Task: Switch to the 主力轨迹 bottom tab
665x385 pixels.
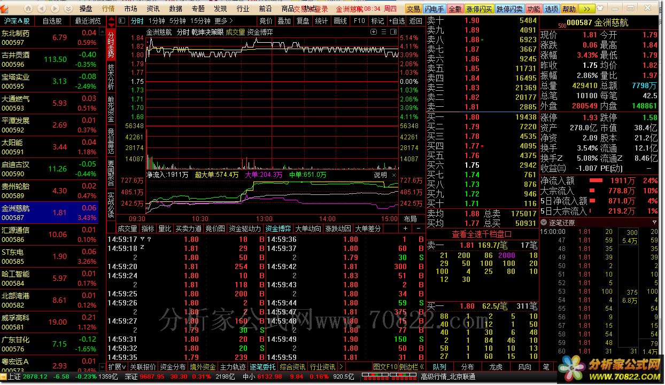Action: 233,367
